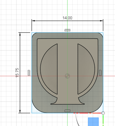Select the bottom edge constraint glyph

tap(67, 111)
